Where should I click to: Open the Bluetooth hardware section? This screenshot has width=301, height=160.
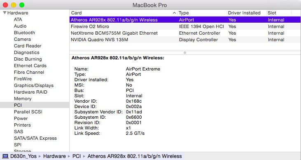(24, 33)
